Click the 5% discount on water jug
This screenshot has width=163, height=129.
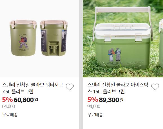7,100
